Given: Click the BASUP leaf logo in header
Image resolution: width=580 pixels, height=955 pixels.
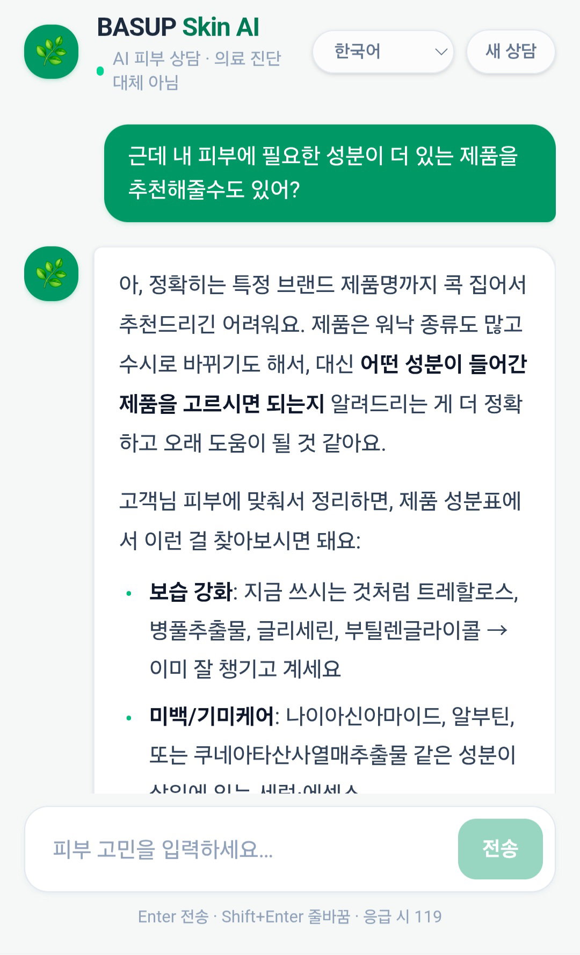Looking at the screenshot, I should coord(51,52).
